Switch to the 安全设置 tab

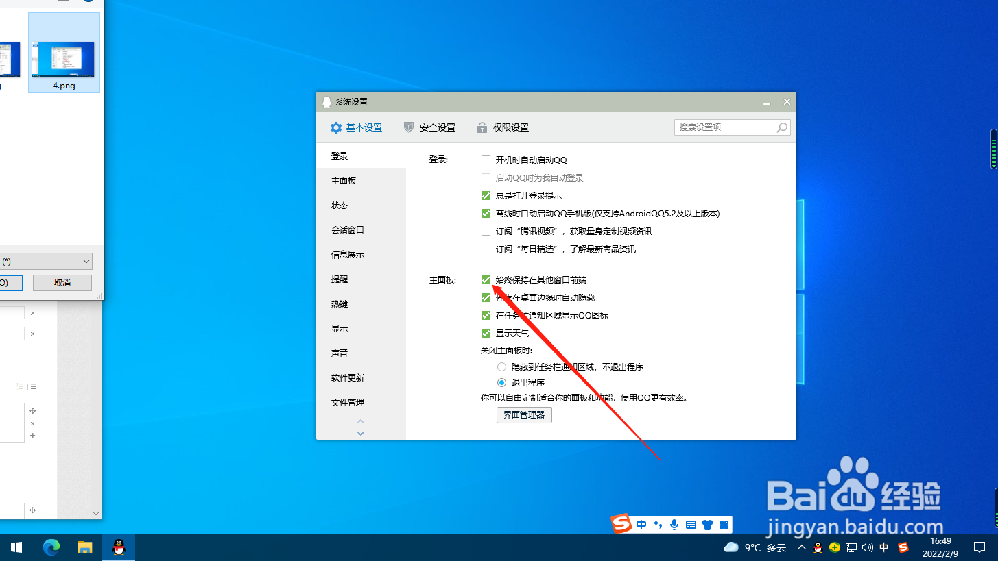[429, 127]
